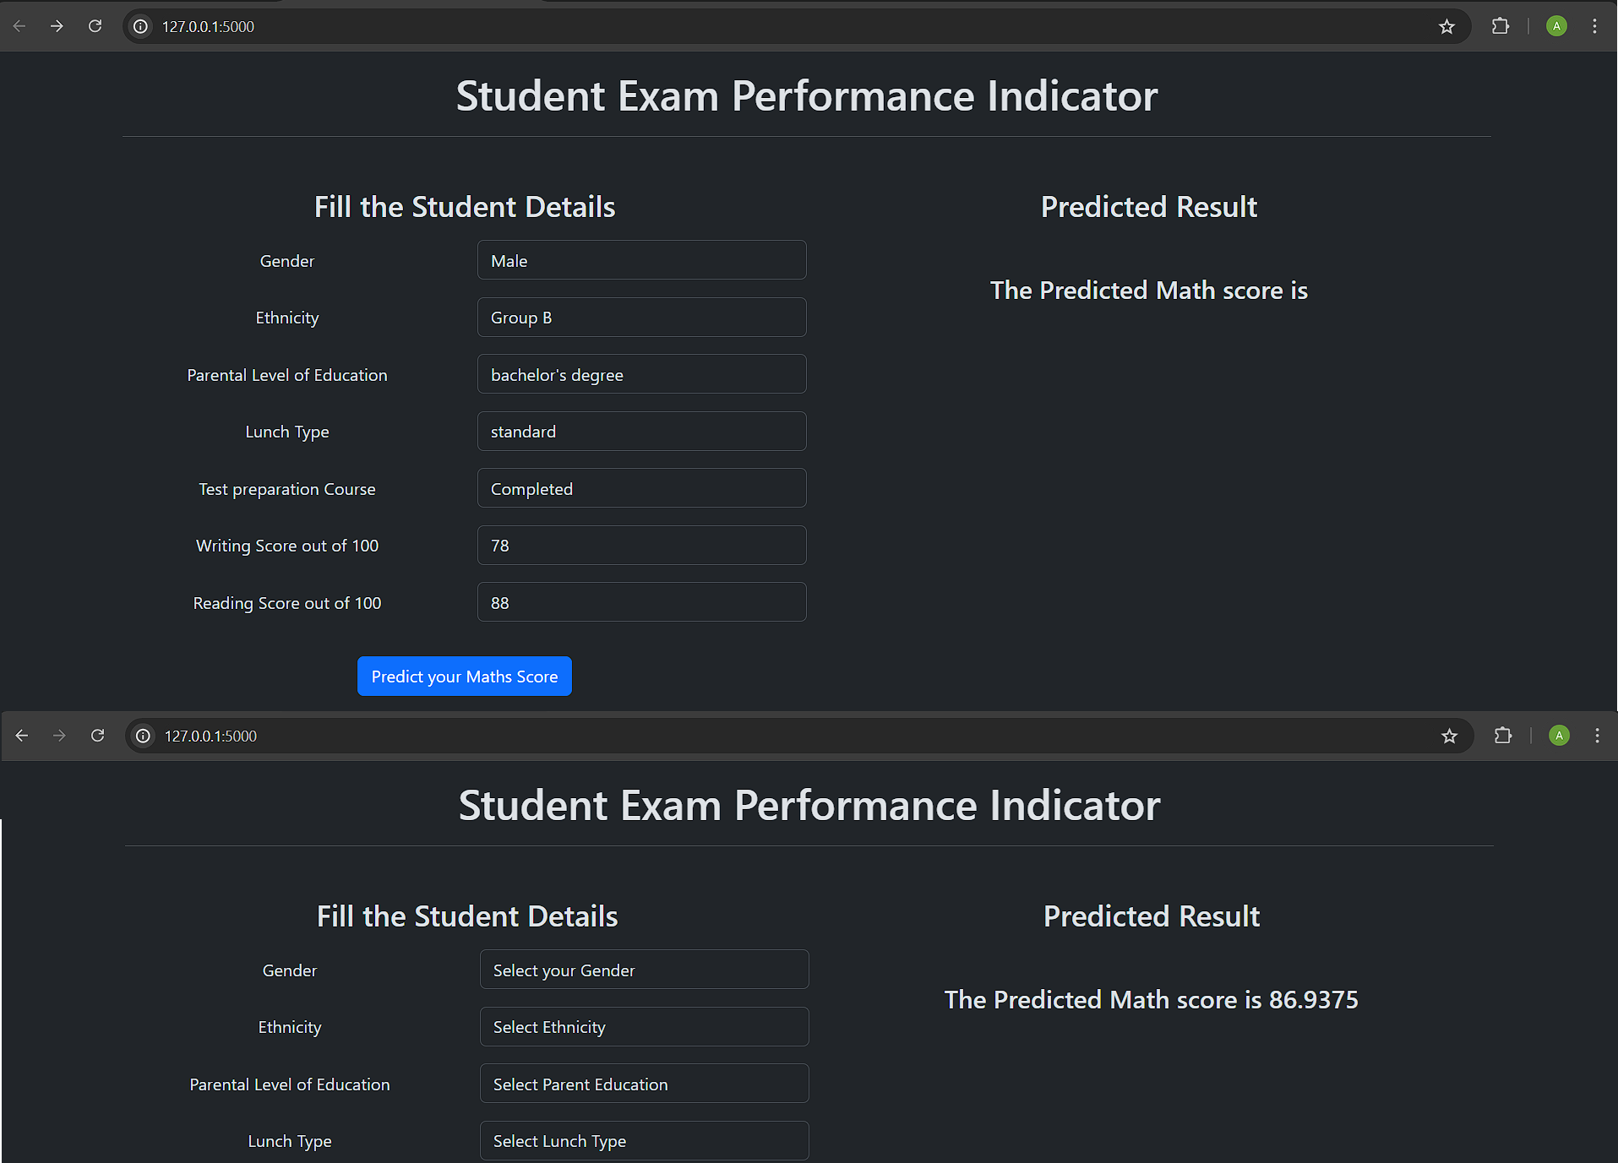Click the bookmark star in the top address bar
1618x1163 pixels.
click(1446, 26)
